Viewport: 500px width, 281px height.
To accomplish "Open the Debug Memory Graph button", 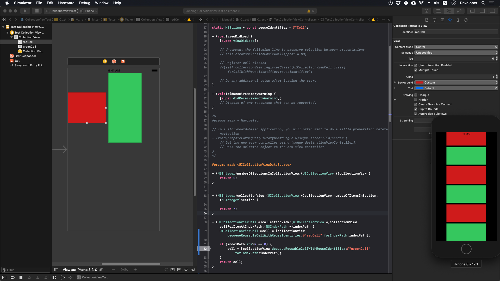I will pyautogui.click(x=63, y=277).
